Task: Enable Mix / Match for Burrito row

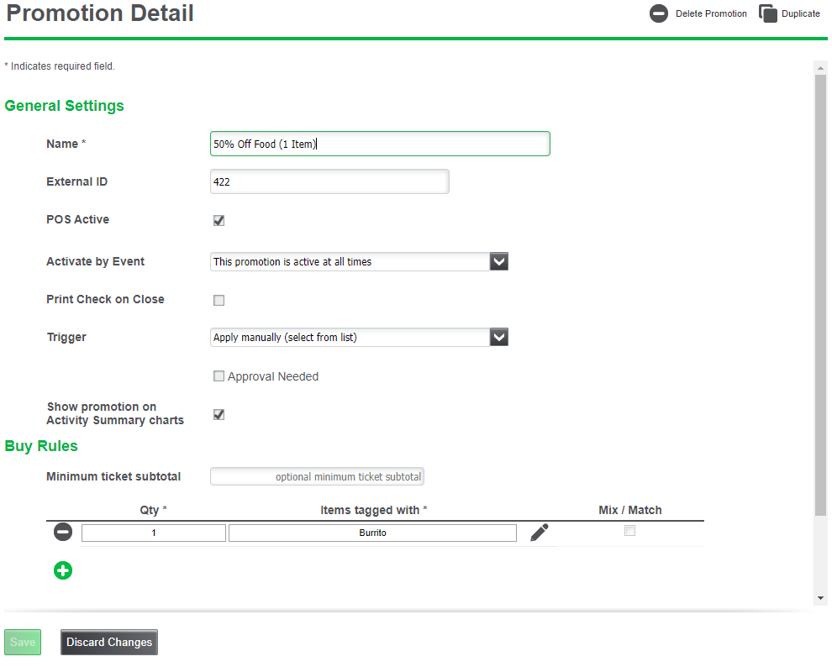Action: point(629,531)
